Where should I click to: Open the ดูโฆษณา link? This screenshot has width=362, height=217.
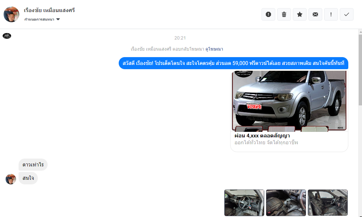(214, 49)
